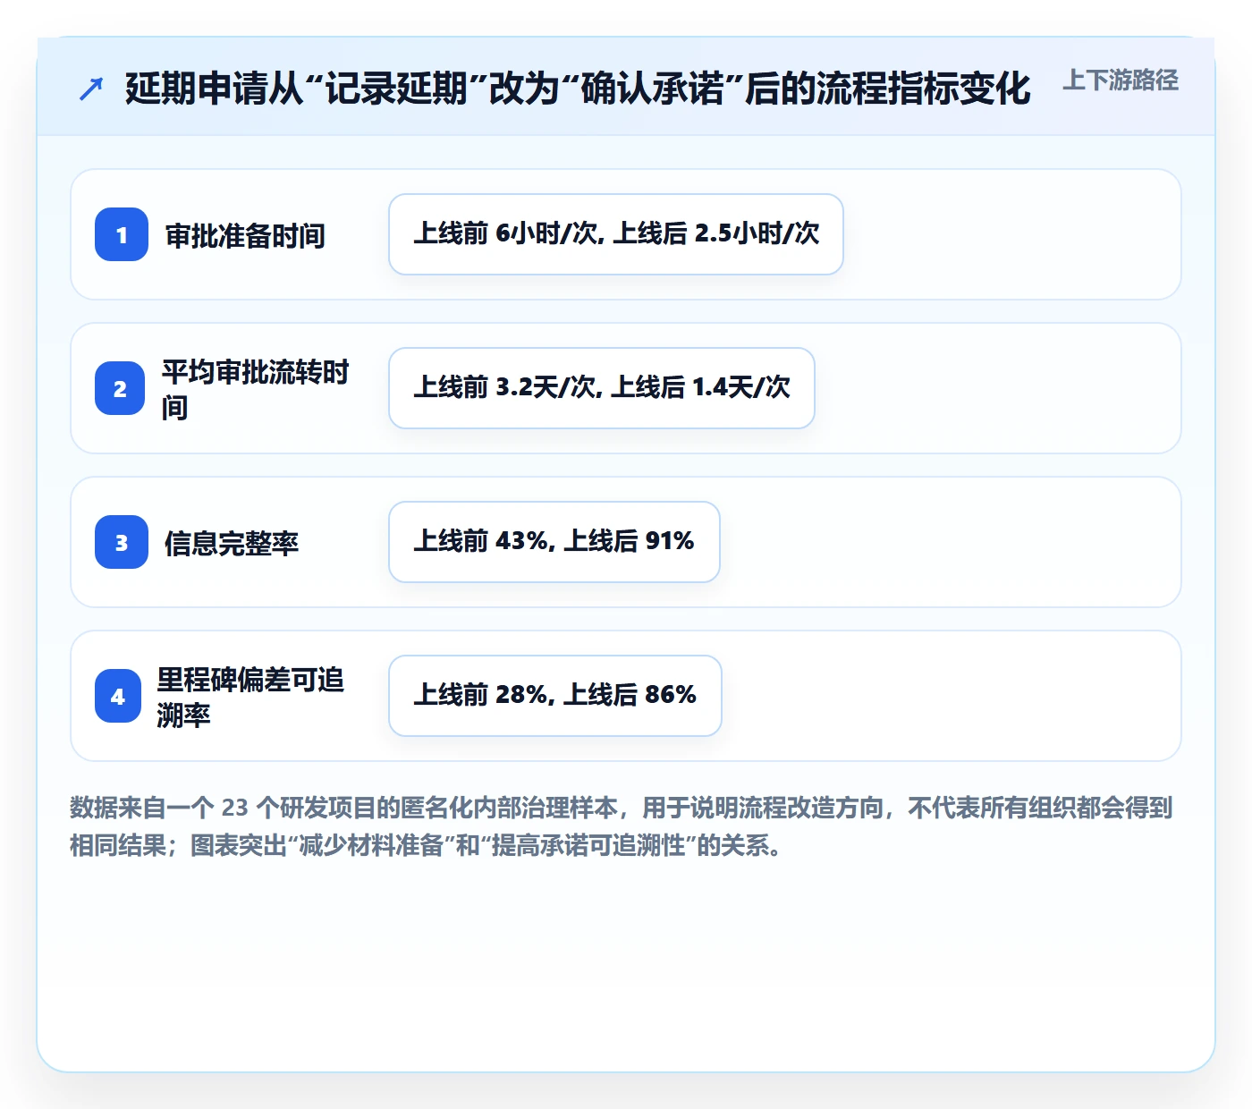Click the 审批准备时间 metric label
This screenshot has width=1252, height=1109.
pyautogui.click(x=245, y=236)
